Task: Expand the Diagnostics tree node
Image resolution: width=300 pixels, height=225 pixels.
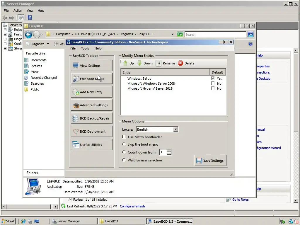Action: [5, 39]
